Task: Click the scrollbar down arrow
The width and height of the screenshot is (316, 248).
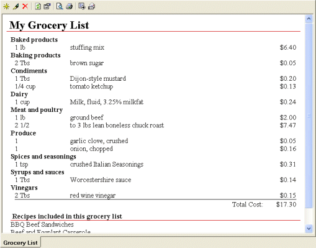Action: (x=309, y=229)
